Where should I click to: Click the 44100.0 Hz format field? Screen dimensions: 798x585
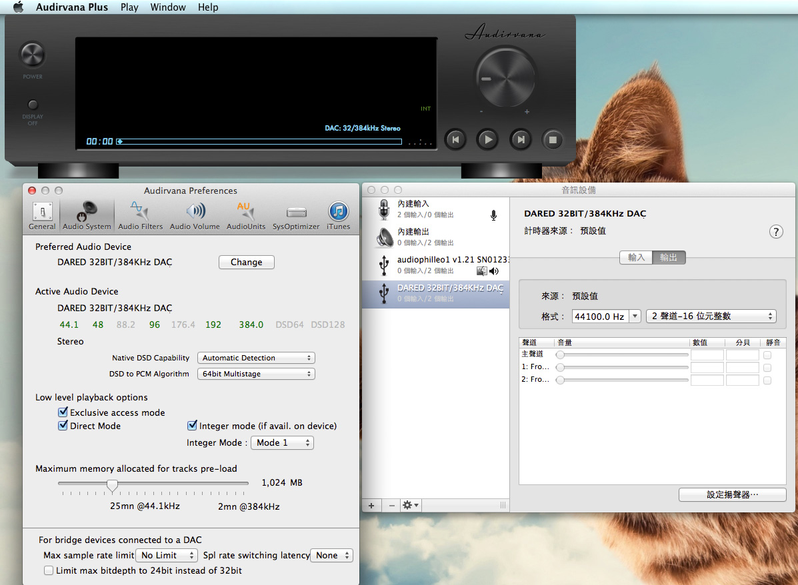click(601, 316)
